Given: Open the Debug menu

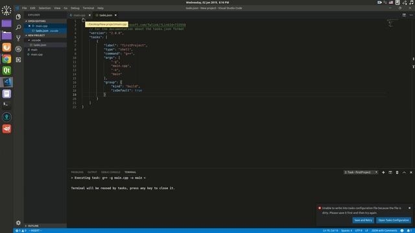Looking at the screenshot, I should pos(75,8).
